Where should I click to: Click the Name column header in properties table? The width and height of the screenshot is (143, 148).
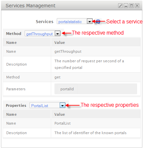[x=27, y=114]
